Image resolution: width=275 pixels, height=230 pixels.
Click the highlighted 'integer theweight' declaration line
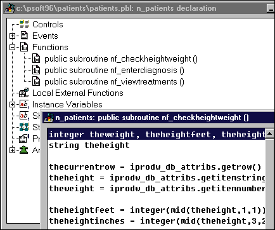click(x=157, y=135)
